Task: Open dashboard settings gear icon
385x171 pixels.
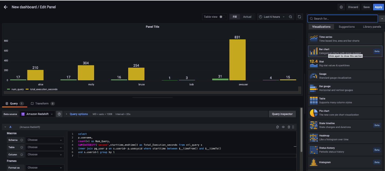Action: 341,7
